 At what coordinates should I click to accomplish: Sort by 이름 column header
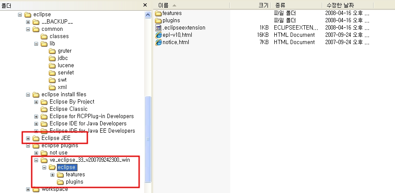point(191,5)
